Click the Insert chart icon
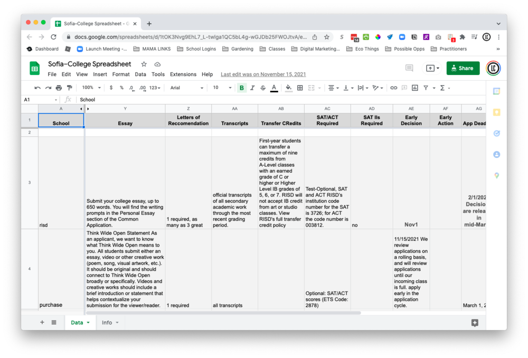The width and height of the screenshot is (528, 358). pos(415,88)
